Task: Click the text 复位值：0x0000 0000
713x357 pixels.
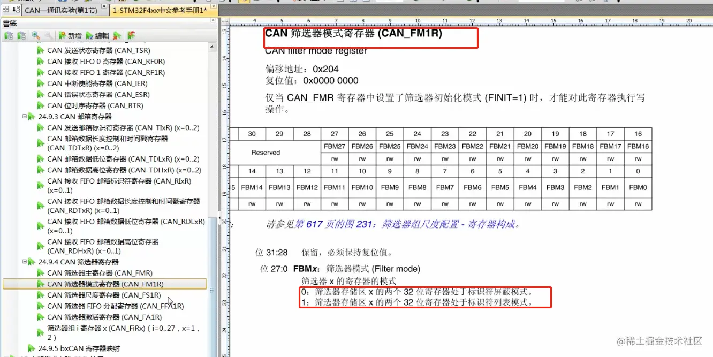Action: click(x=312, y=81)
